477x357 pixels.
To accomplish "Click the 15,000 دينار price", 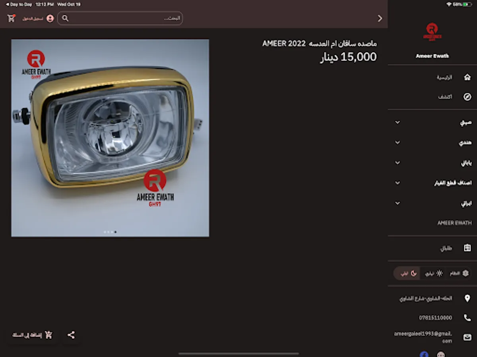I will [x=348, y=57].
